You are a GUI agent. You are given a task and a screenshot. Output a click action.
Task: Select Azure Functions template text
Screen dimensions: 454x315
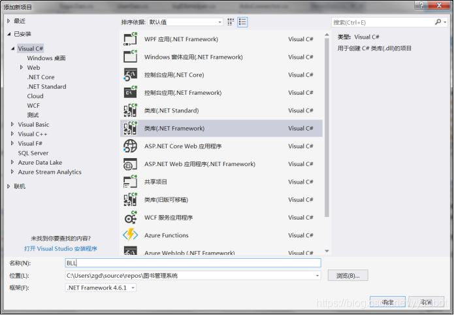[167, 235]
